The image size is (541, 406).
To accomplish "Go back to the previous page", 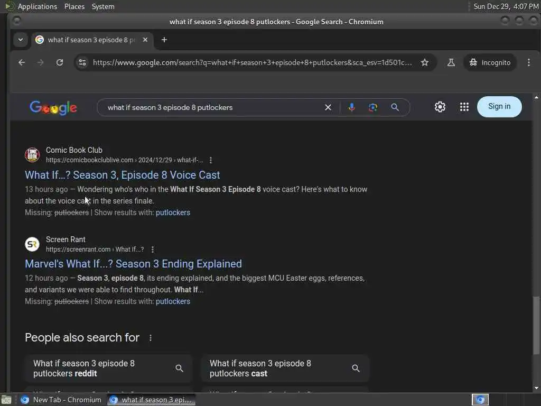I will click(22, 62).
